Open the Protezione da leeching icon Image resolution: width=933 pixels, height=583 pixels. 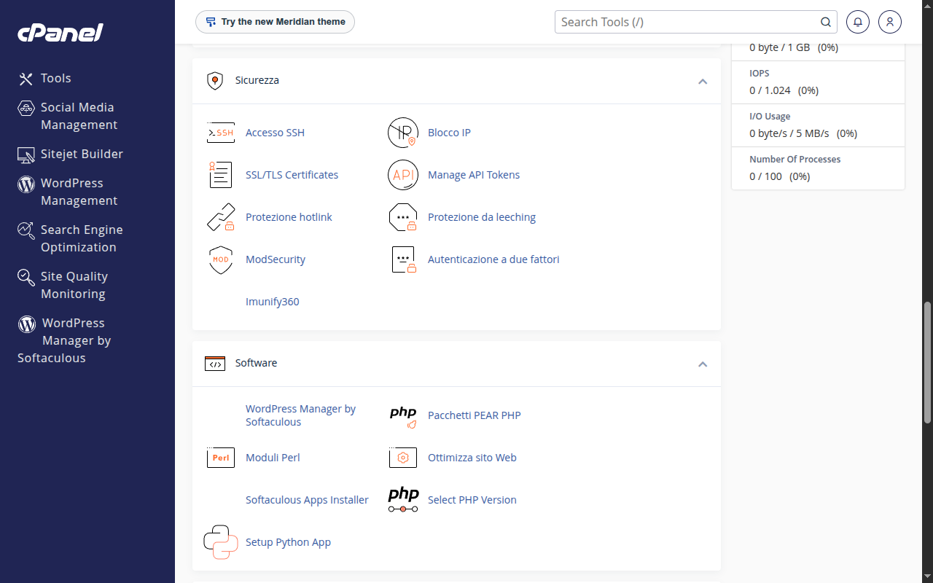(403, 217)
